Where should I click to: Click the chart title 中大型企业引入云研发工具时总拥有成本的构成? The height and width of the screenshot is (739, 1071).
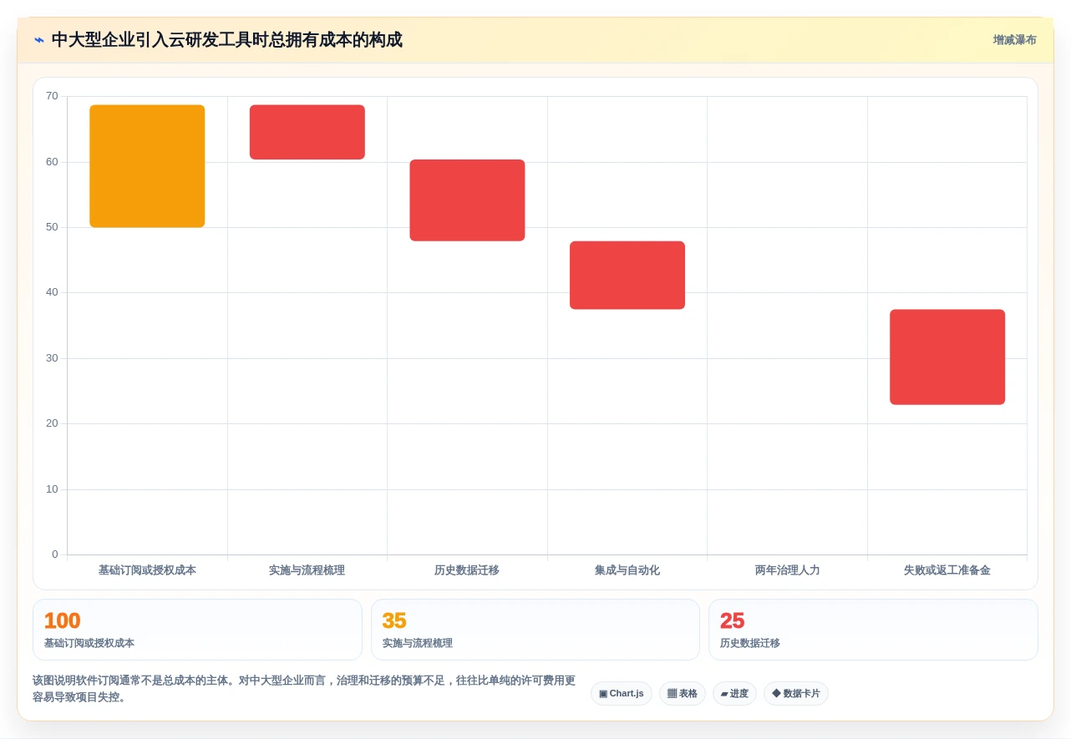pyautogui.click(x=226, y=40)
